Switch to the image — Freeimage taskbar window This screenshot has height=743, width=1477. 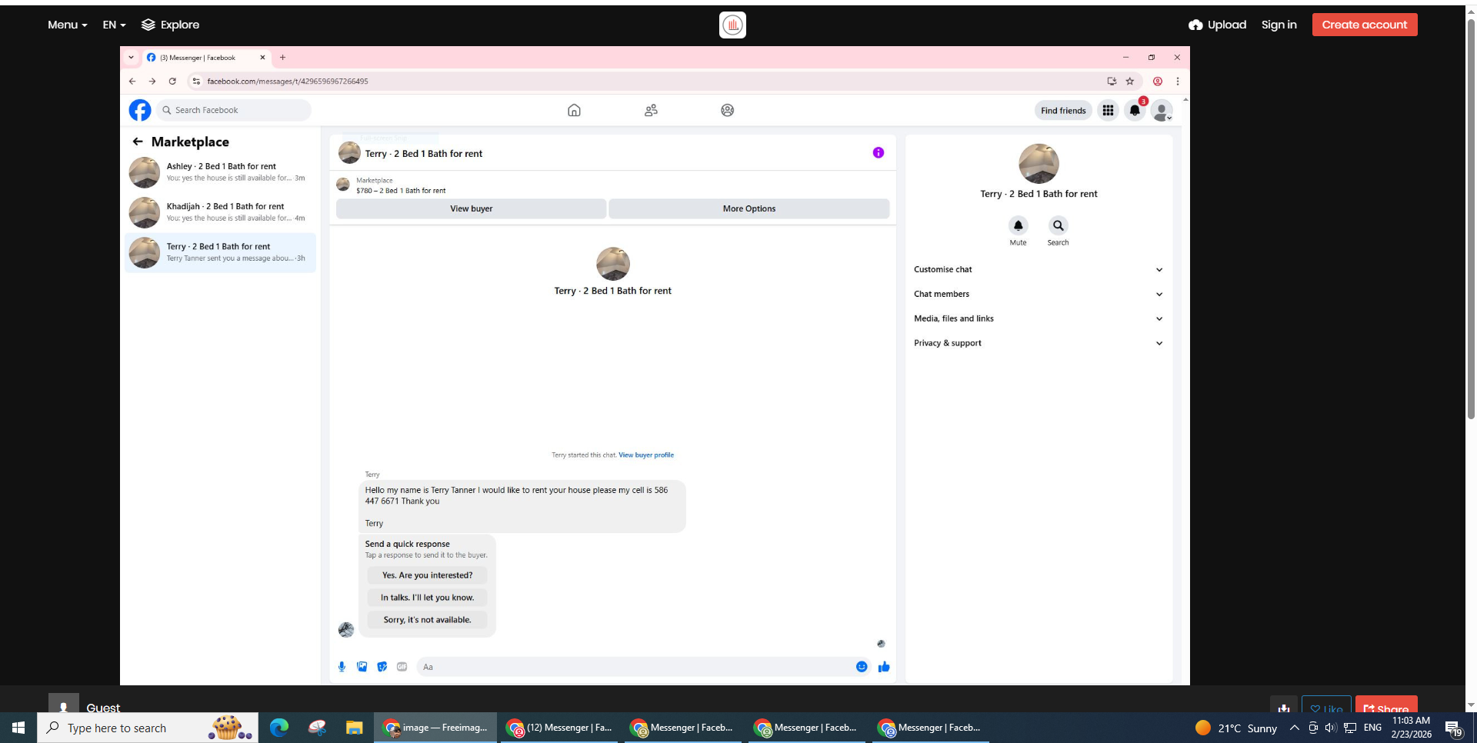[436, 728]
